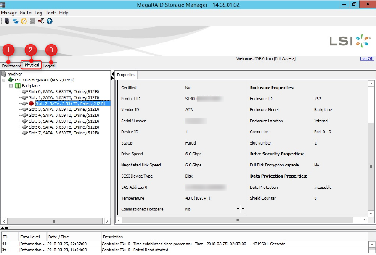376x255 pixels.
Task: Click the Properties panel vertical scrollbar thumb
Action: click(x=371, y=166)
